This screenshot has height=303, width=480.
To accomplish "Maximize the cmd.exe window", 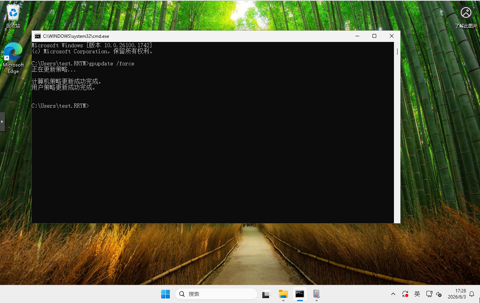I will click(x=374, y=36).
